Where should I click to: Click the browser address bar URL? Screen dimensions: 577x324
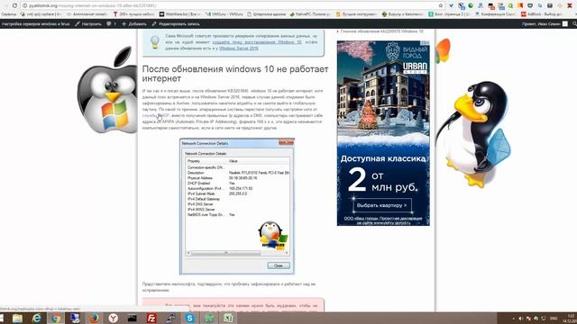[93, 6]
